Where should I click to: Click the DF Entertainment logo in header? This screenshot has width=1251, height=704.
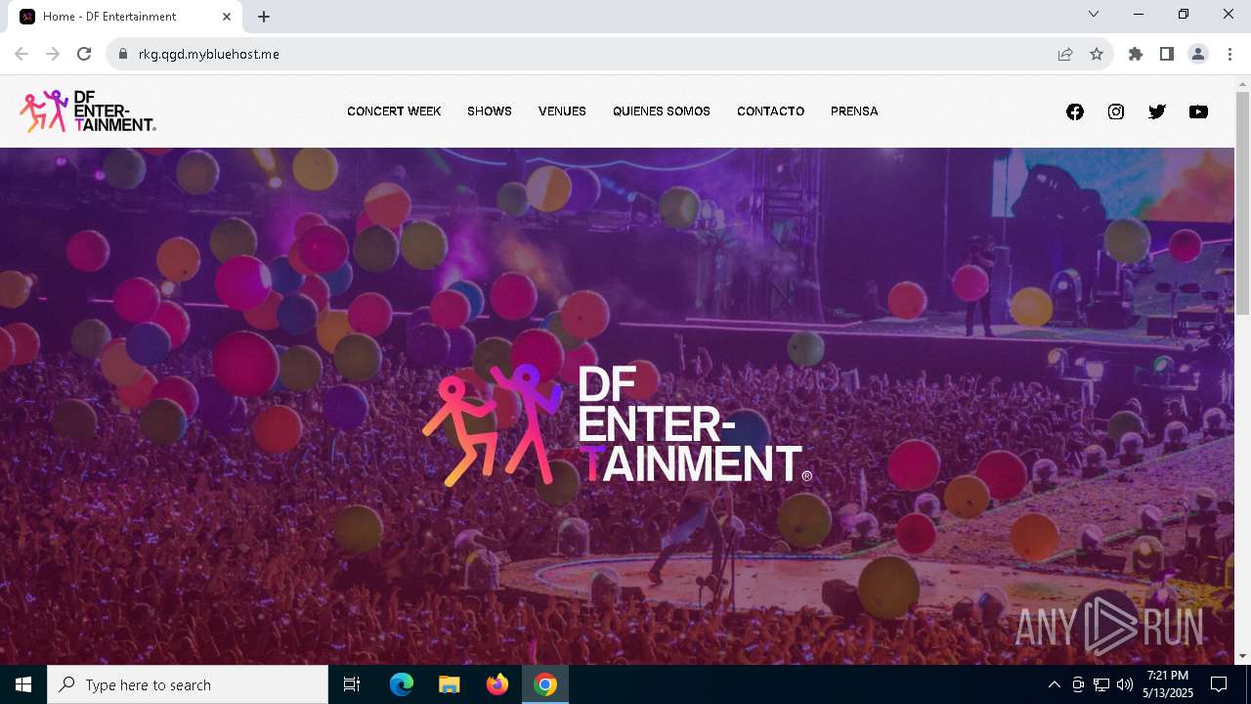point(88,111)
